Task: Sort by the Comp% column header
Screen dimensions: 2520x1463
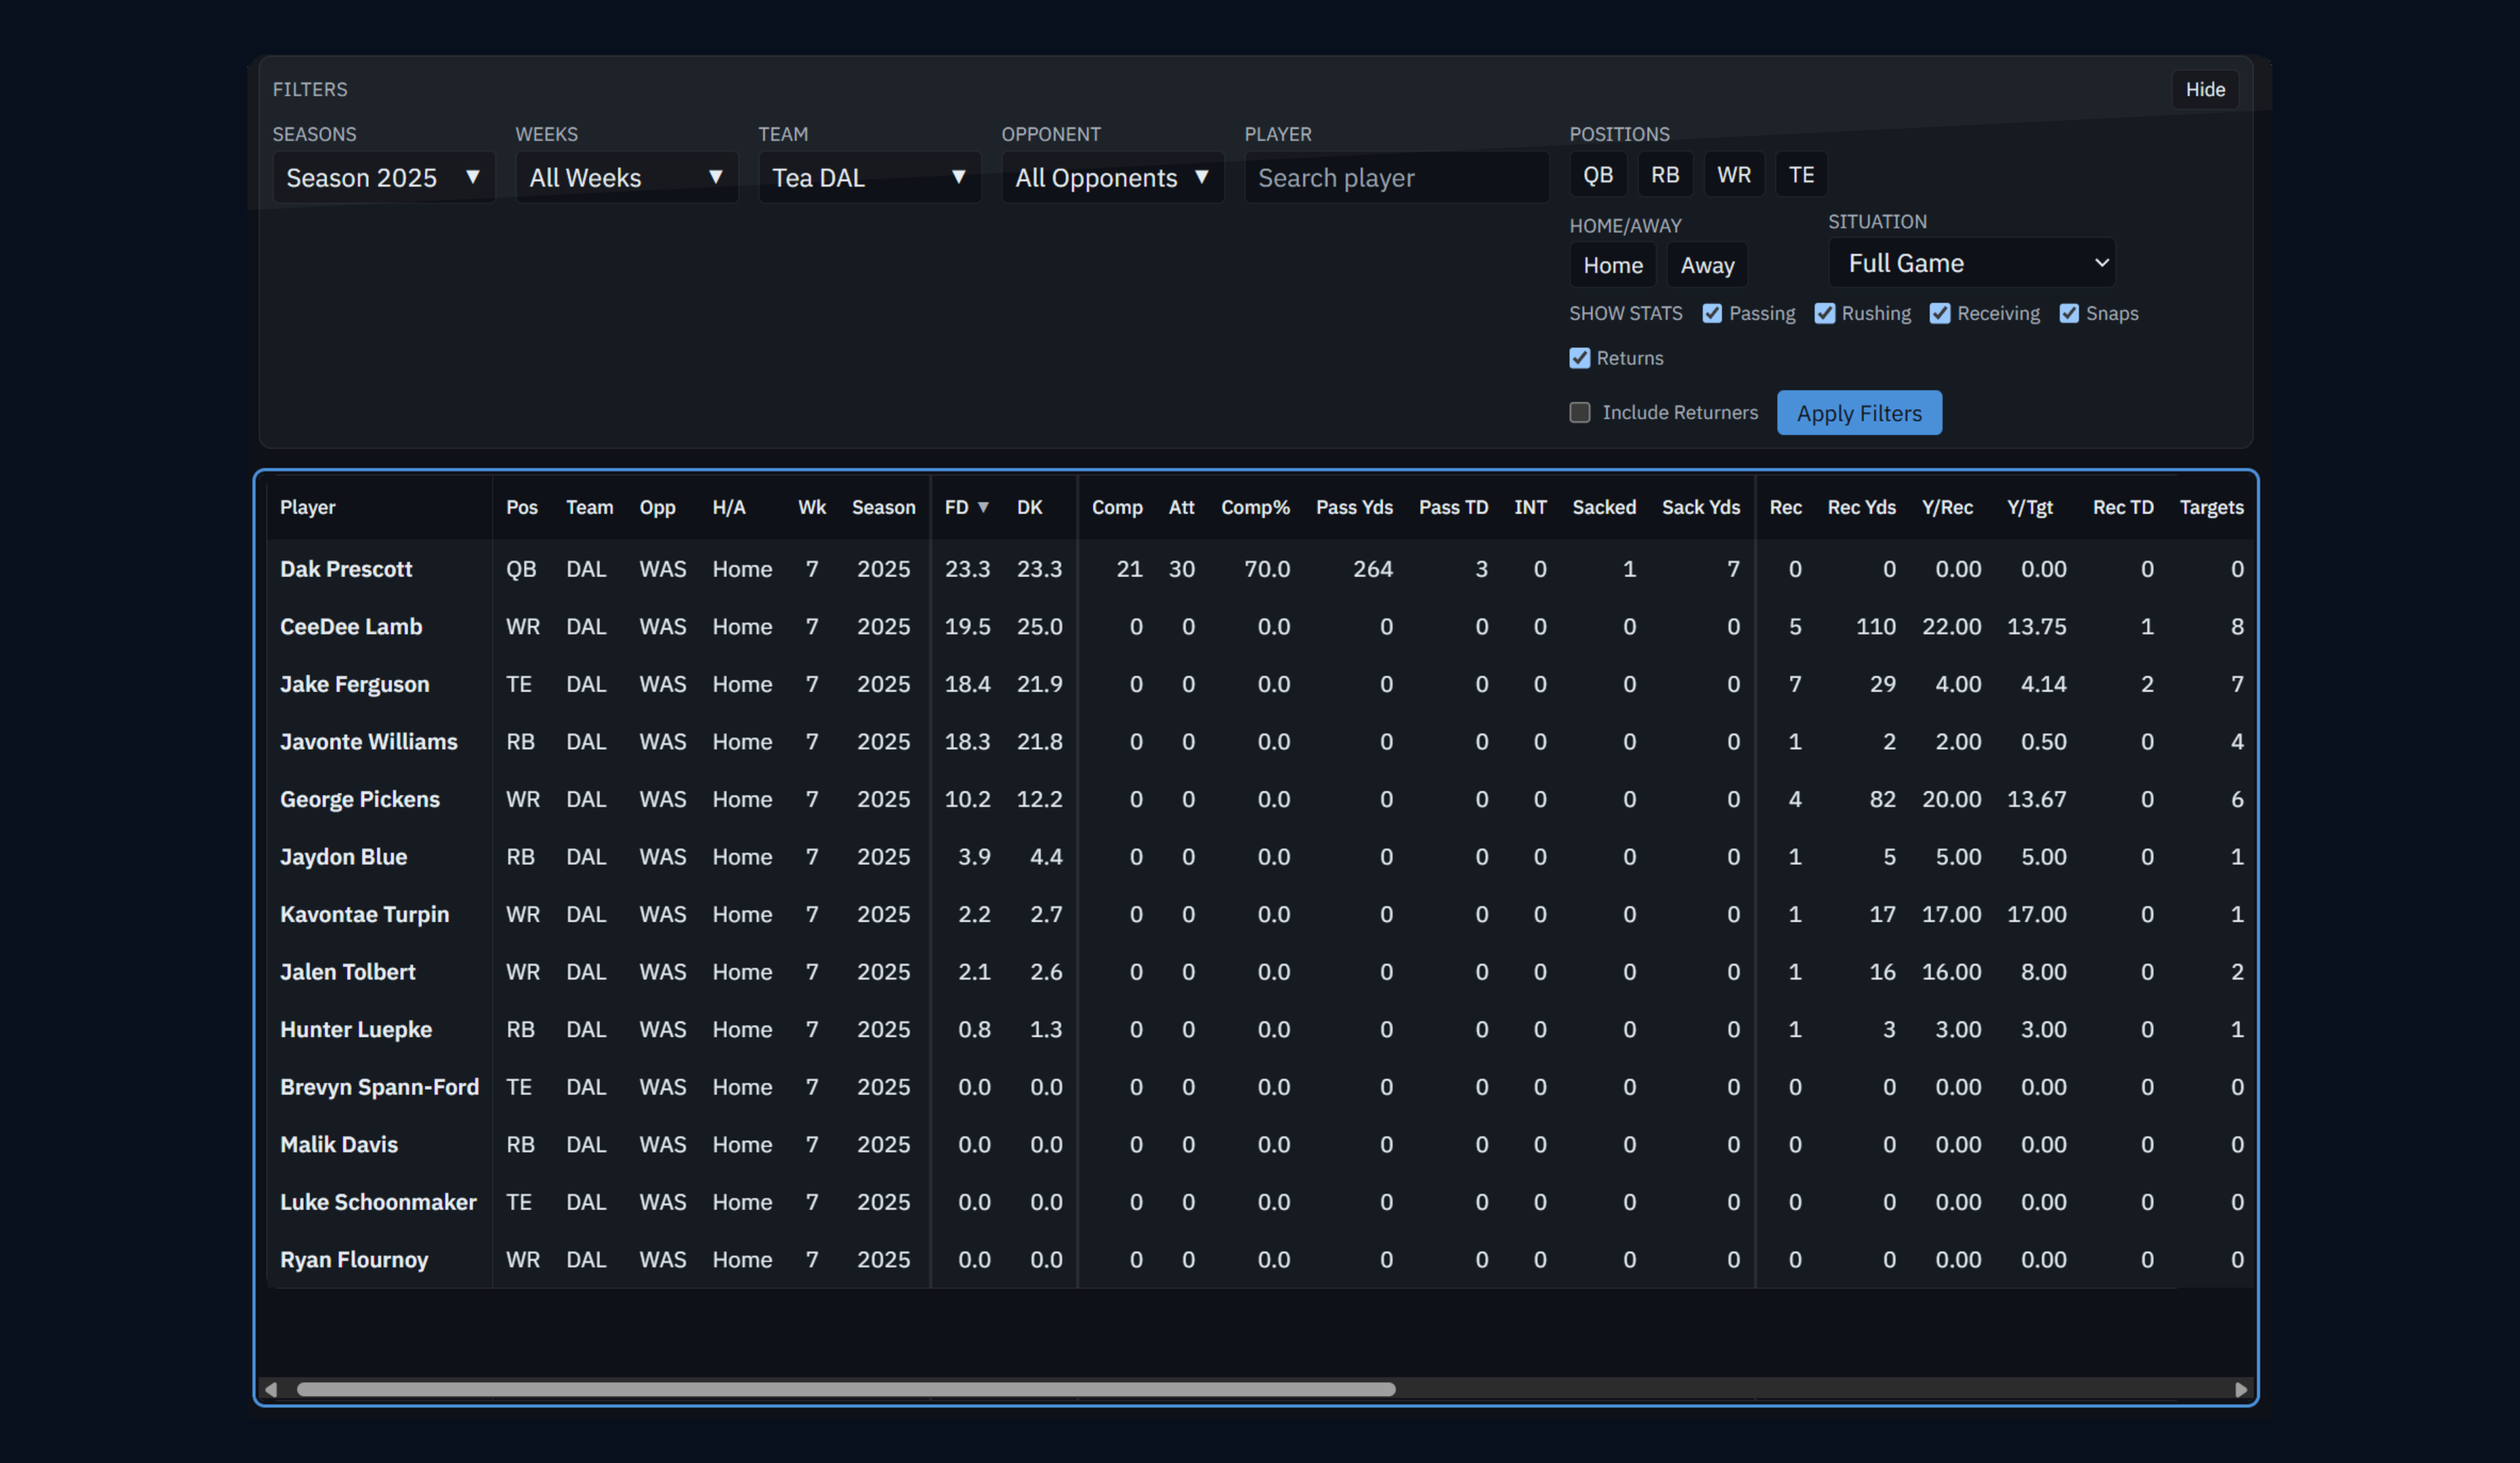Action: coord(1255,508)
